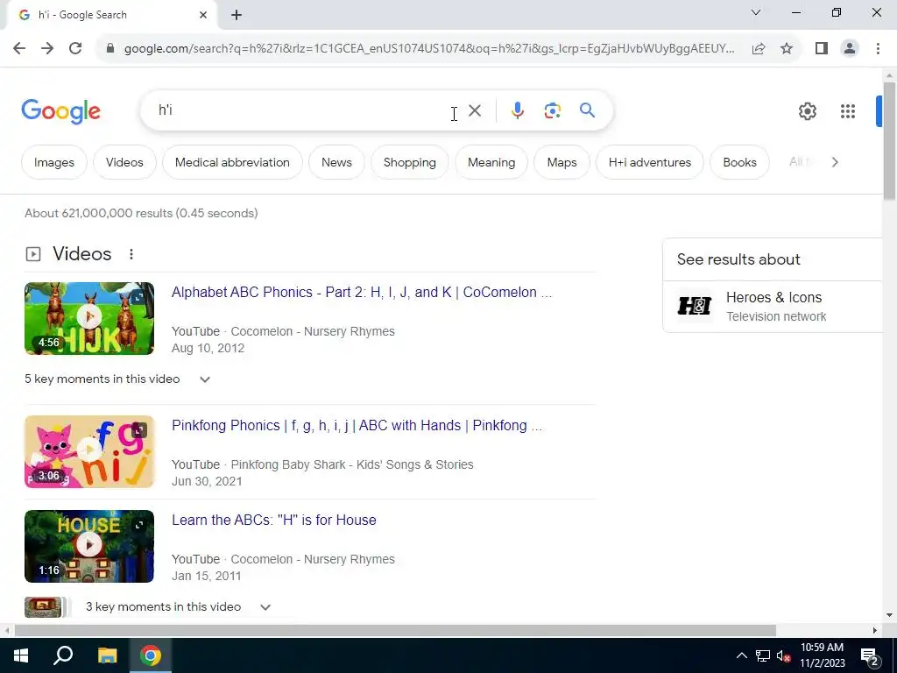
Task: Open the Google apps grid
Action: (x=848, y=111)
